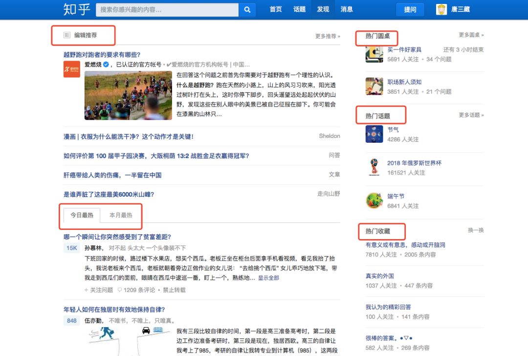This screenshot has height=356, width=528.
Task: Open the user avatar for 唐三藏
Action: click(x=441, y=9)
